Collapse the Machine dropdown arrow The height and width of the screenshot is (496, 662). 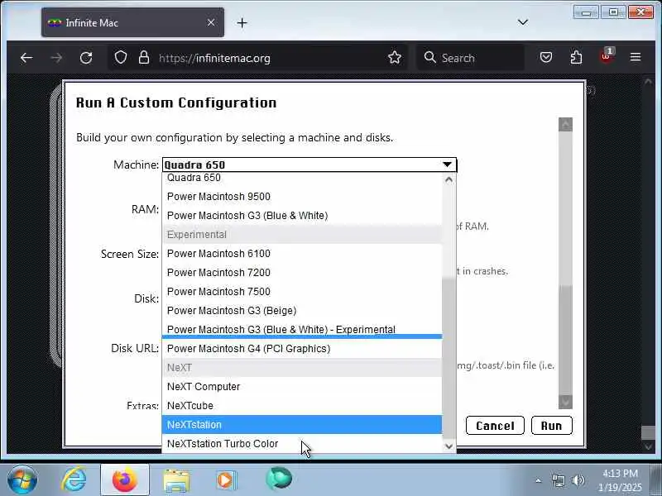click(447, 165)
